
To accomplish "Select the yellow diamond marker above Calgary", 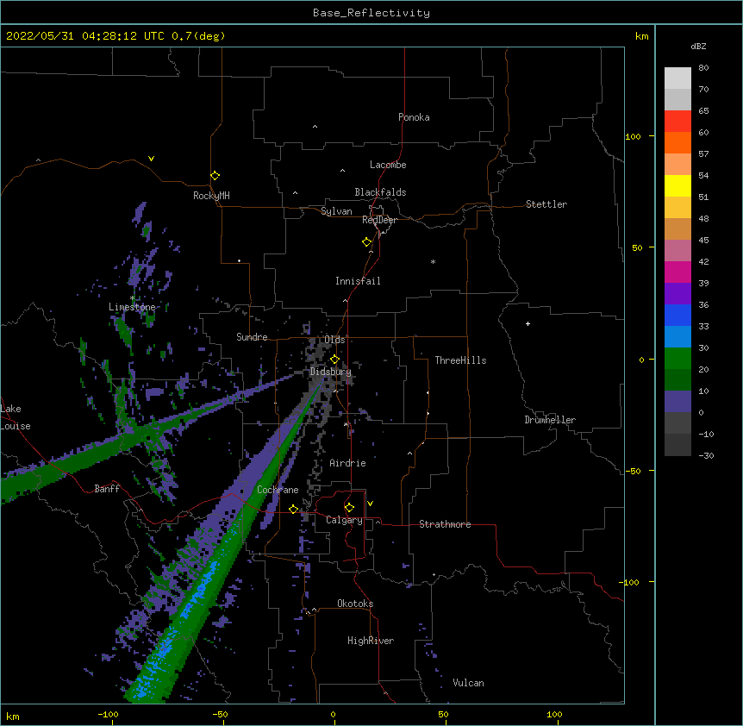I will [x=349, y=508].
